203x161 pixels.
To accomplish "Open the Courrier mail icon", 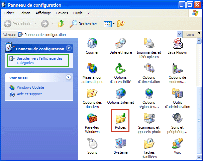I will [x=92, y=46].
